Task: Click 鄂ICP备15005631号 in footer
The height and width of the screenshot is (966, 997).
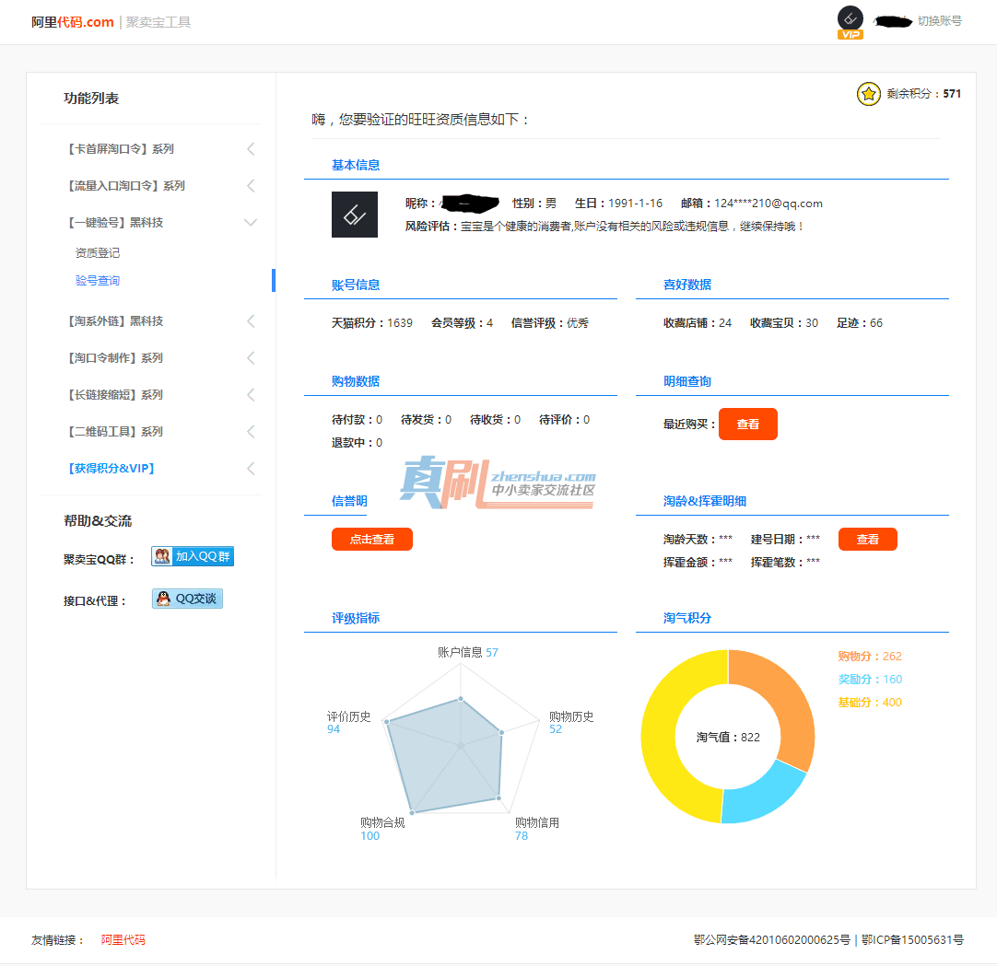Action: pos(912,940)
